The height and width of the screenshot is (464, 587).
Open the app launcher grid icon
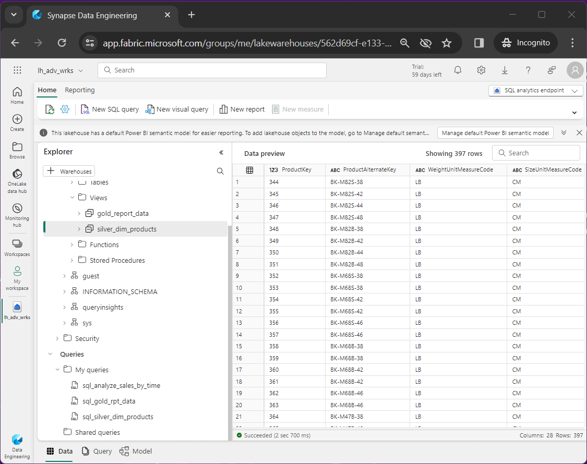tap(17, 70)
